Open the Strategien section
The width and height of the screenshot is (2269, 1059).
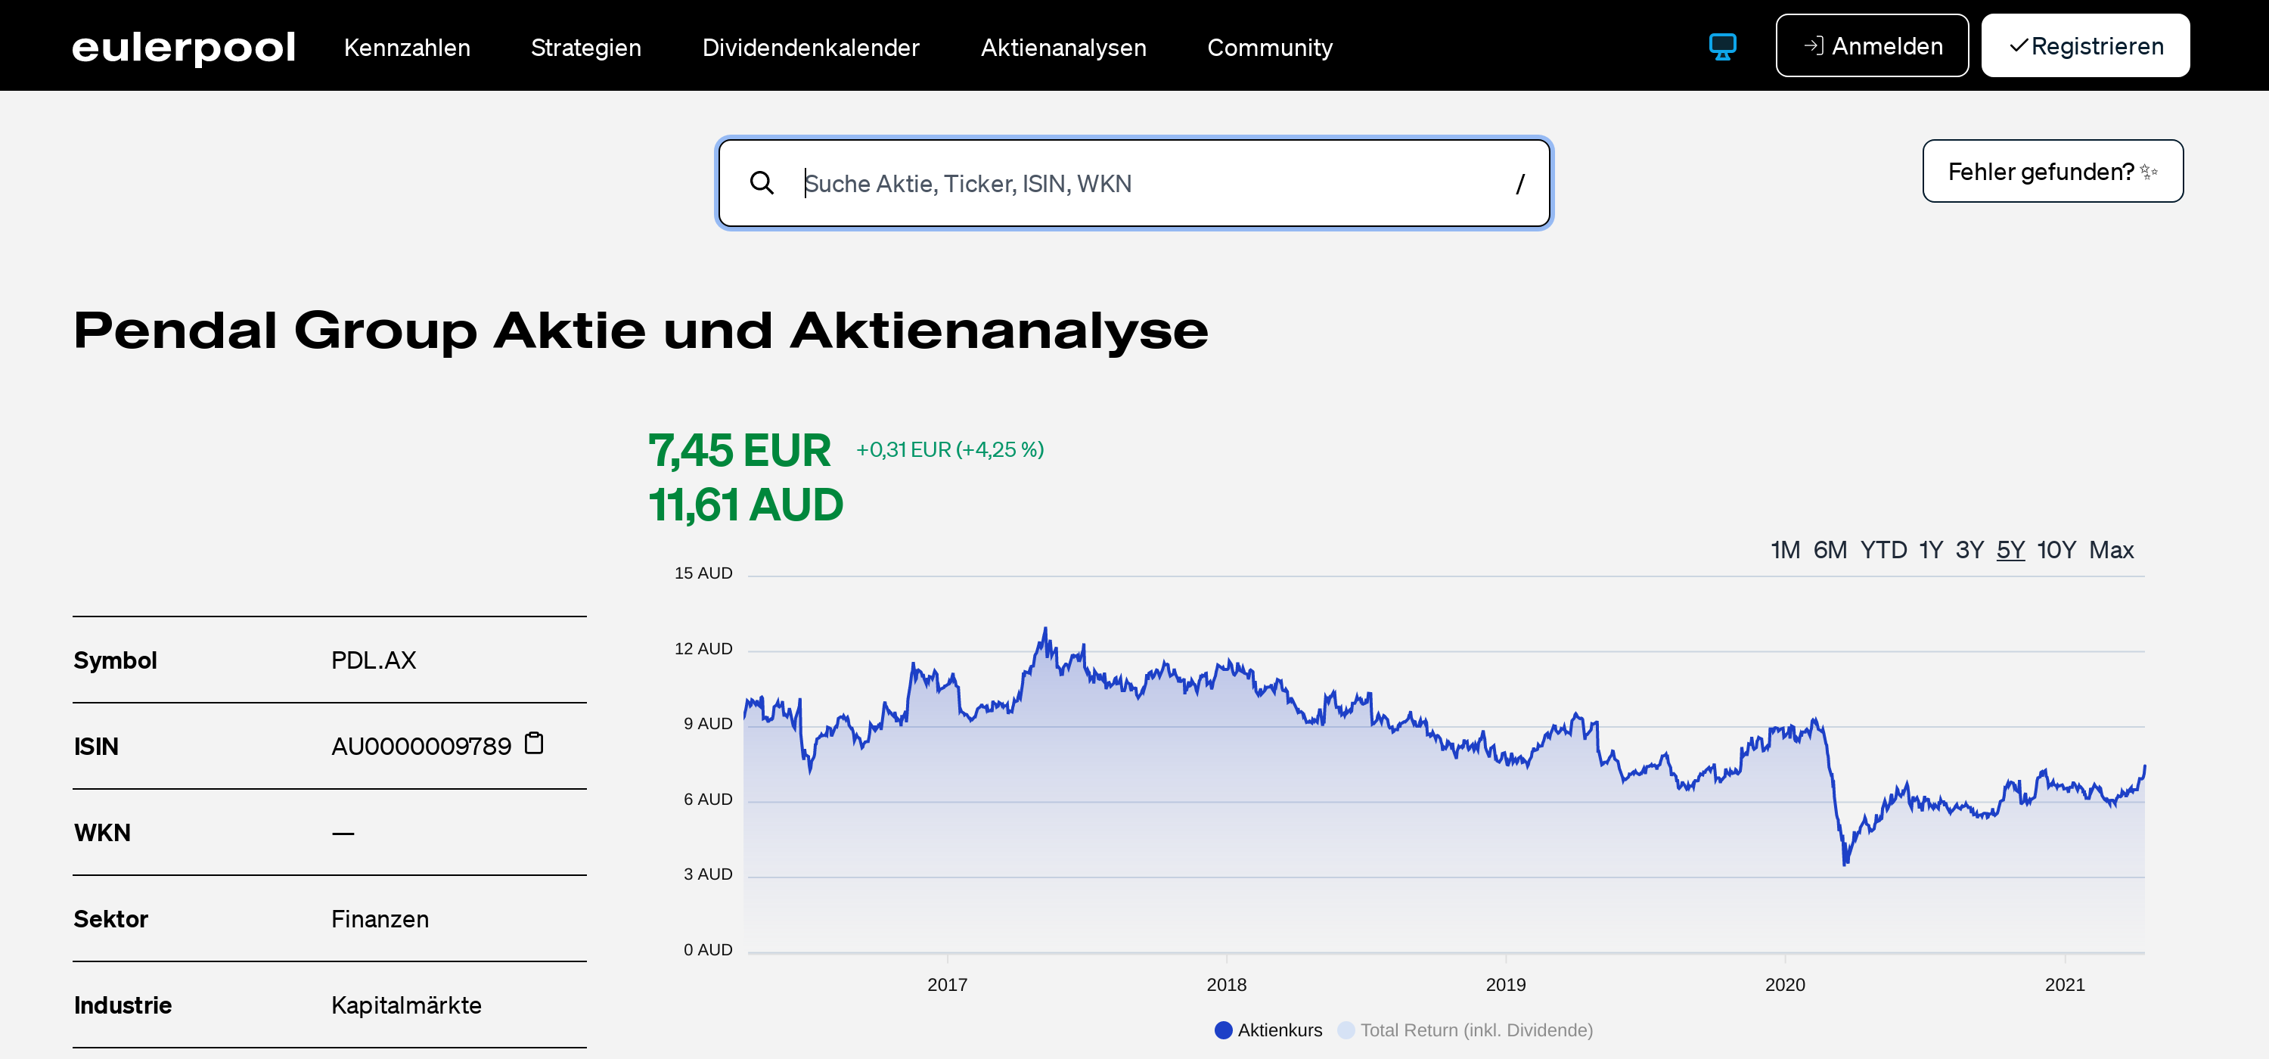(x=585, y=48)
